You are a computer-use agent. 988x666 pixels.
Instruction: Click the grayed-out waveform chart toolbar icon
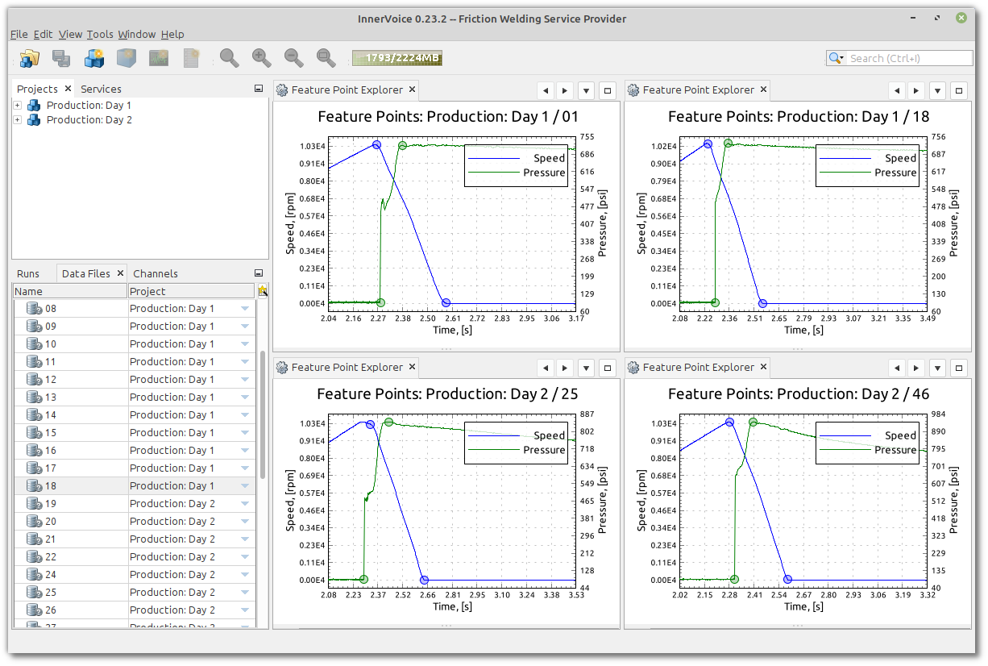[x=159, y=58]
